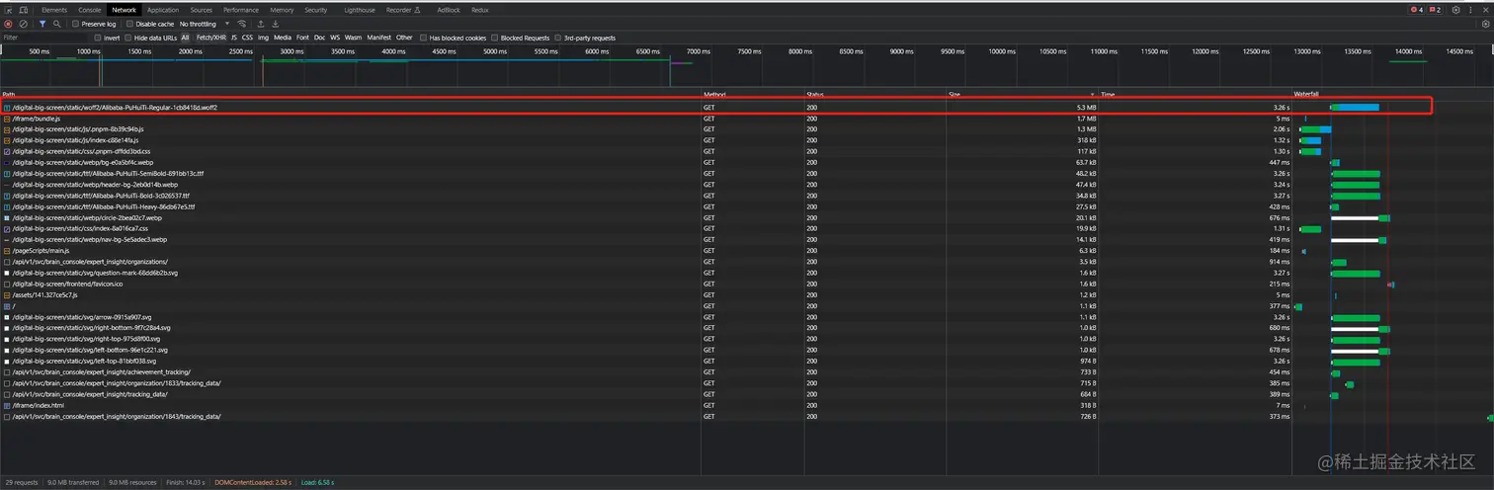Sort by Time column header
The height and width of the screenshot is (490, 1494).
point(1196,94)
